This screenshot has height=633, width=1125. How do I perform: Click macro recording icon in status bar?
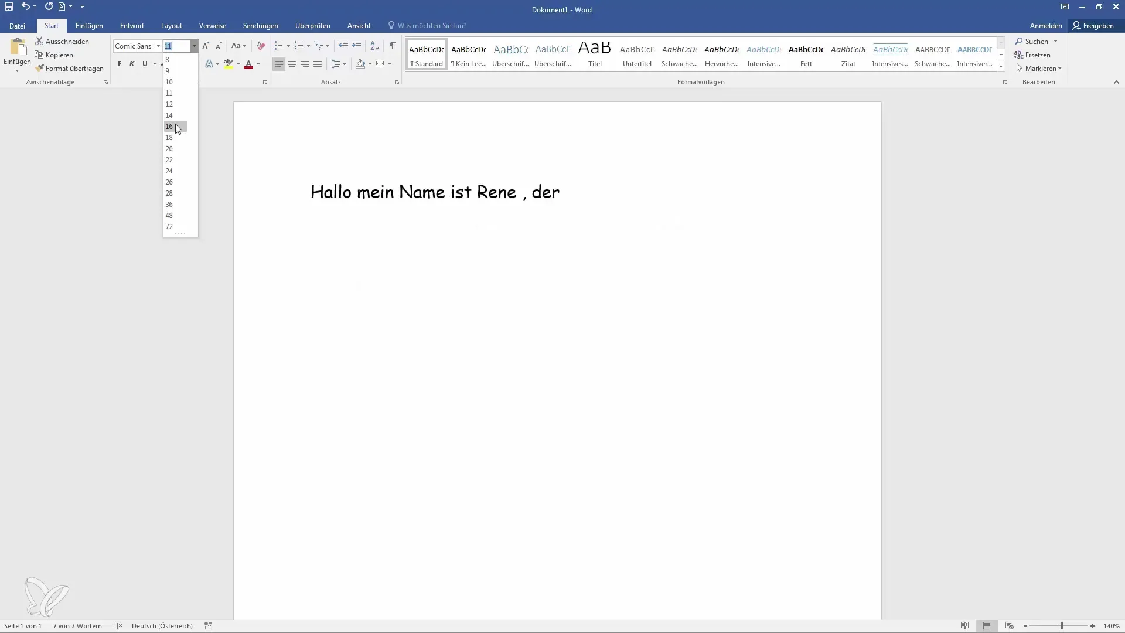pos(208,626)
